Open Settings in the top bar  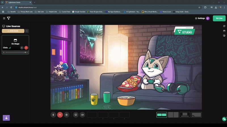coord(200,18)
